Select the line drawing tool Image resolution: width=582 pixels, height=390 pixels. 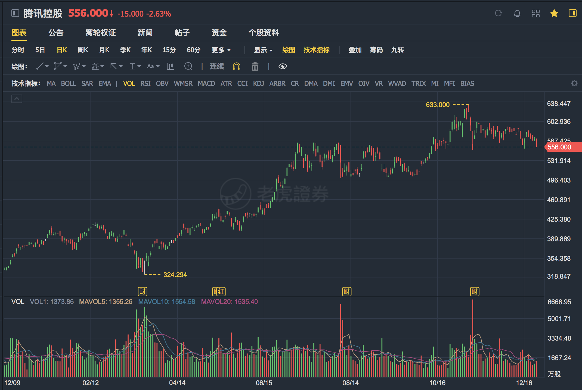pos(39,66)
